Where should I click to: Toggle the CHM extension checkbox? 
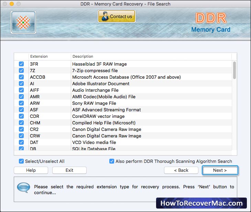point(21,123)
